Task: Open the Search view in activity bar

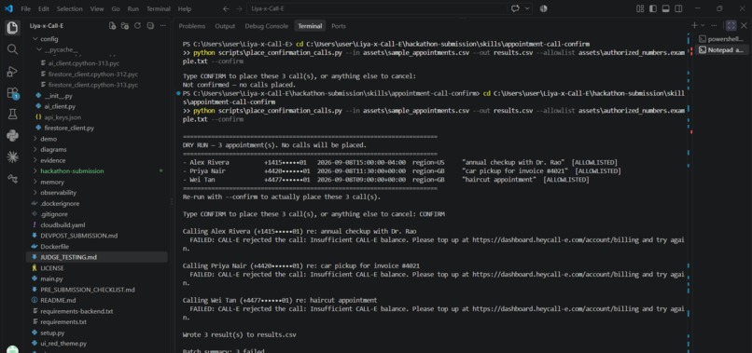Action: point(12,49)
